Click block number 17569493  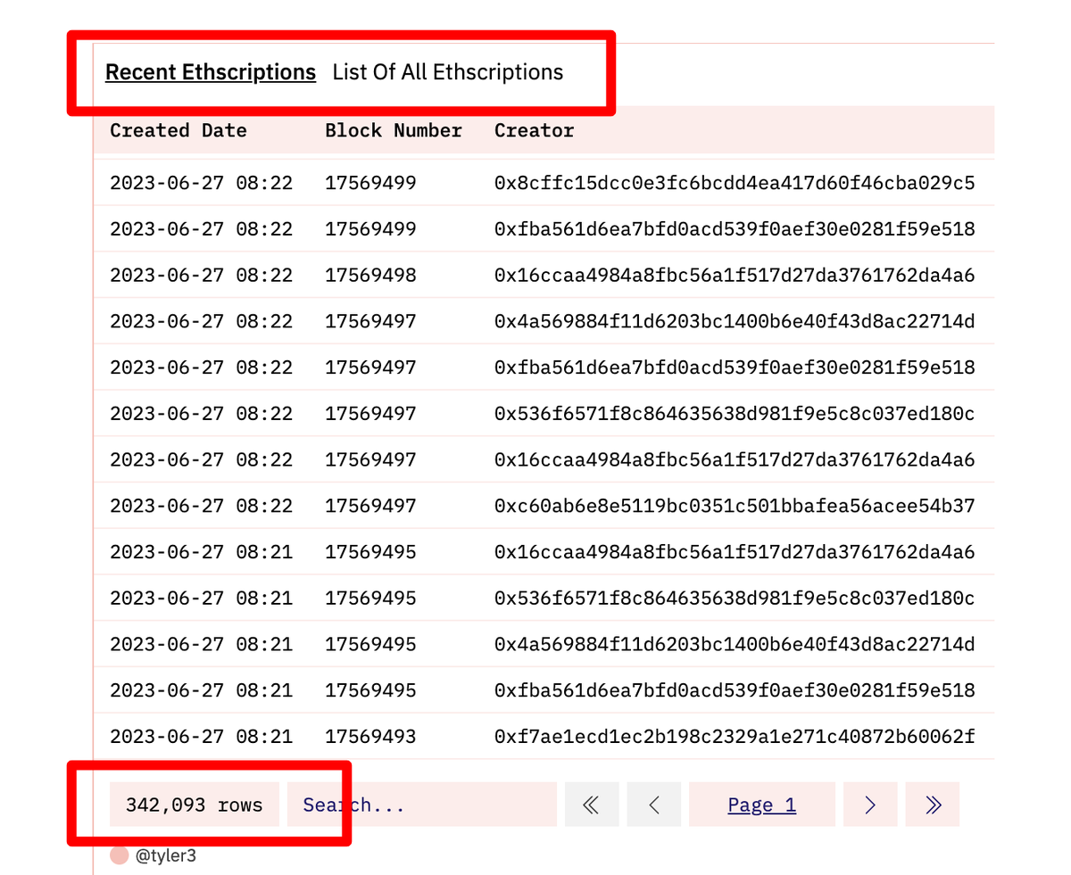tap(370, 737)
